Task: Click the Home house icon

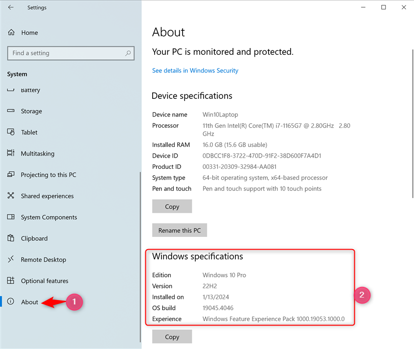Action: click(11, 32)
